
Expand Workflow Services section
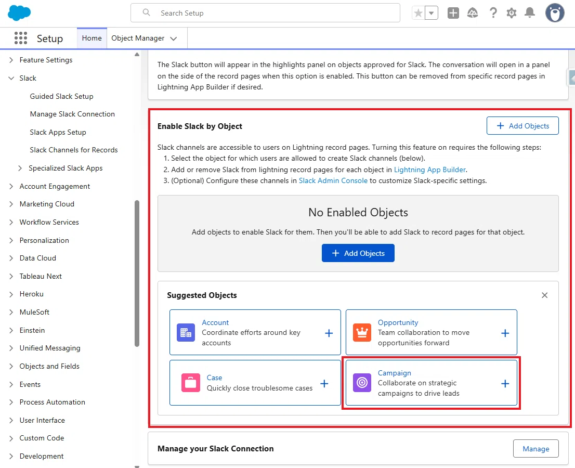click(11, 222)
